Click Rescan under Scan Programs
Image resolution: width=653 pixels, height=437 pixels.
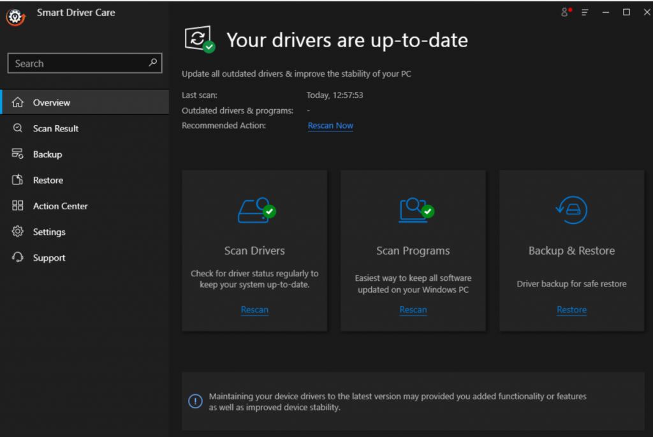click(x=413, y=309)
